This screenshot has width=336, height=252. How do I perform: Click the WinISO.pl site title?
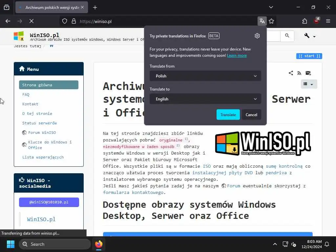pos(44,35)
